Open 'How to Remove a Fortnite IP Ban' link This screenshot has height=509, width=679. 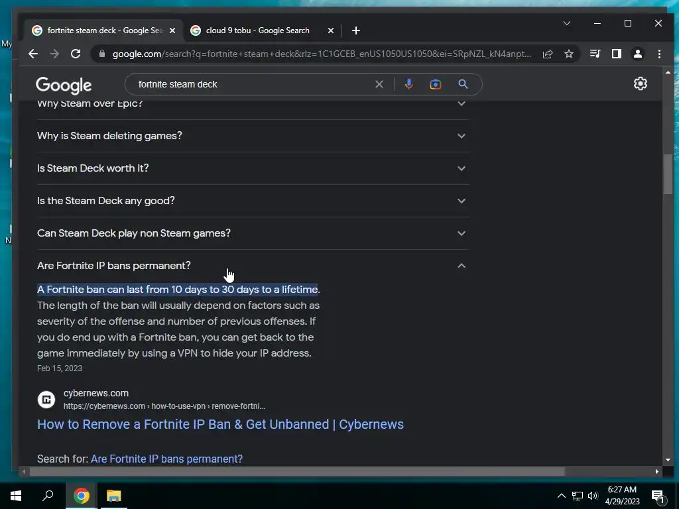pos(220,424)
